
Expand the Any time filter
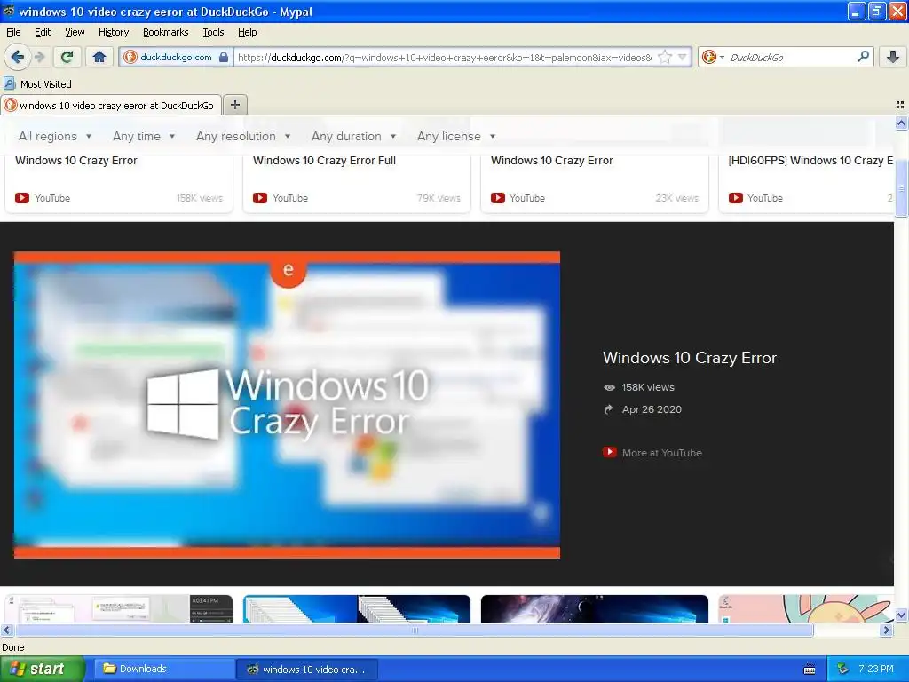[144, 136]
